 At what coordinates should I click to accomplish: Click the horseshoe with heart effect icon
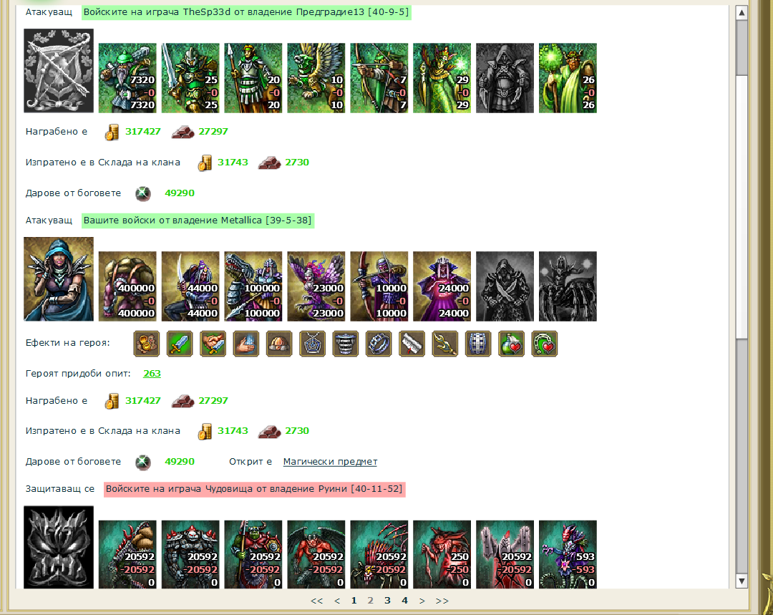[544, 343]
